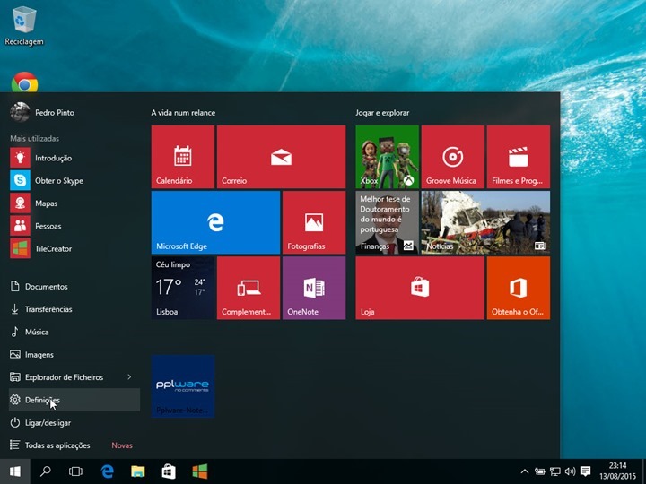Open Introdução from most used apps

point(74,158)
